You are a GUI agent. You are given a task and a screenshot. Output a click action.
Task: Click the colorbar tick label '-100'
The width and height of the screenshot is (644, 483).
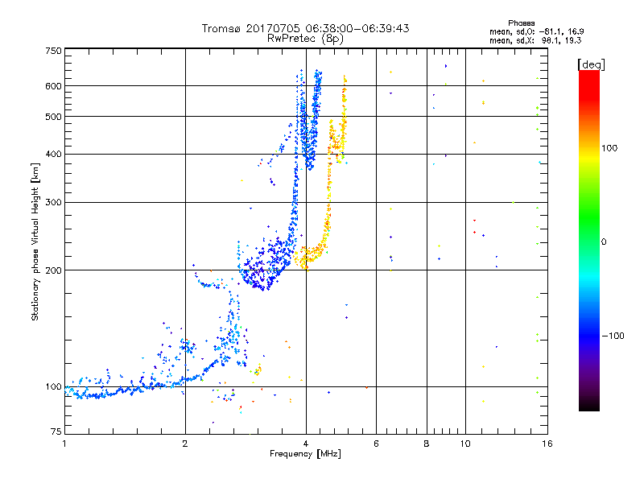coord(613,336)
